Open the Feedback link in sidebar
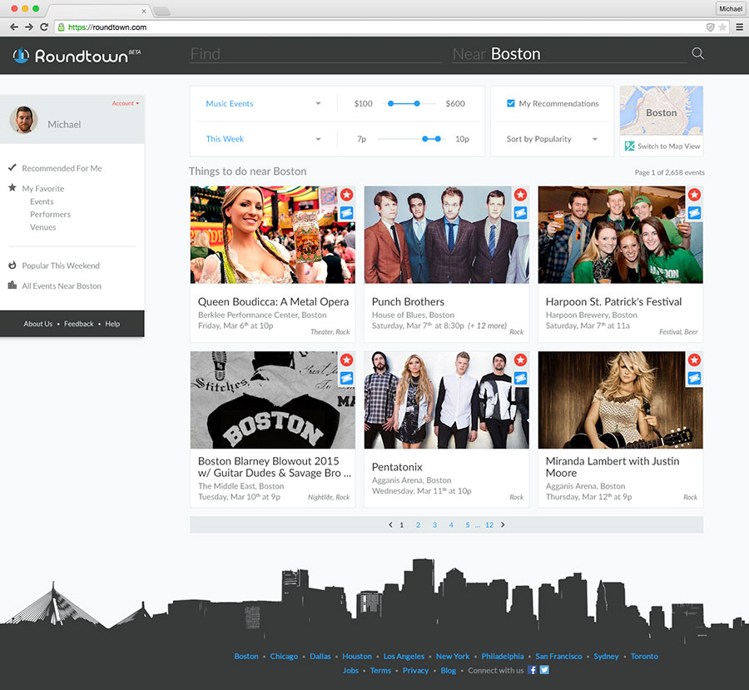The width and height of the screenshot is (749, 690). point(79,324)
